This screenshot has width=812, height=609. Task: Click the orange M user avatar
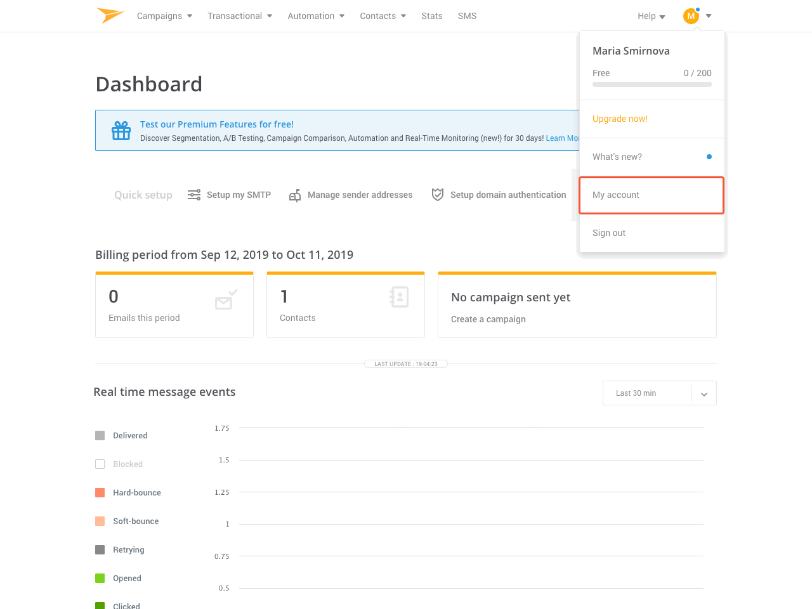point(691,16)
